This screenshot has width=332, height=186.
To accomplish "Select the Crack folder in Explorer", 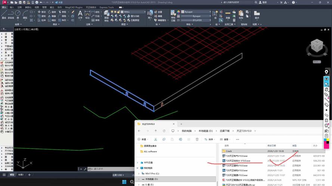I will 273,151.
